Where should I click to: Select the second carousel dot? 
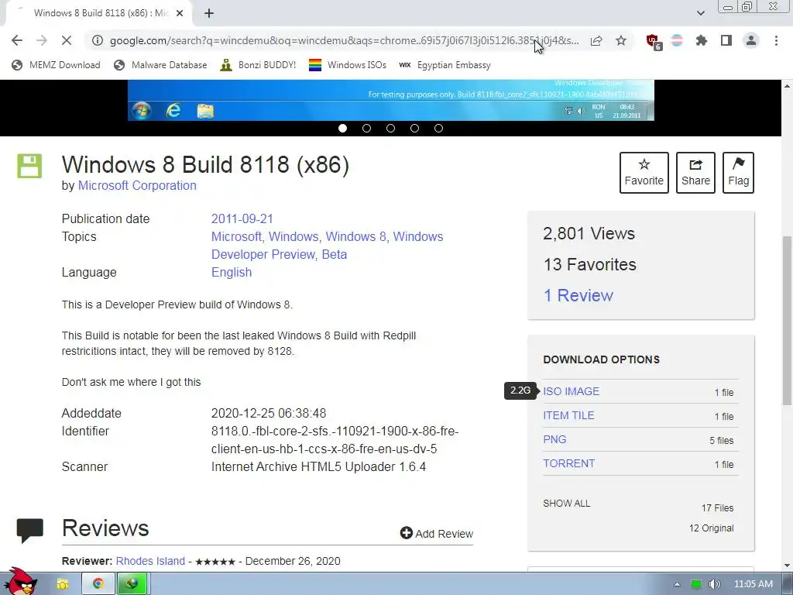[366, 128]
